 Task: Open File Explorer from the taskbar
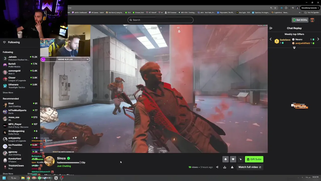pyautogui.click(x=23, y=178)
